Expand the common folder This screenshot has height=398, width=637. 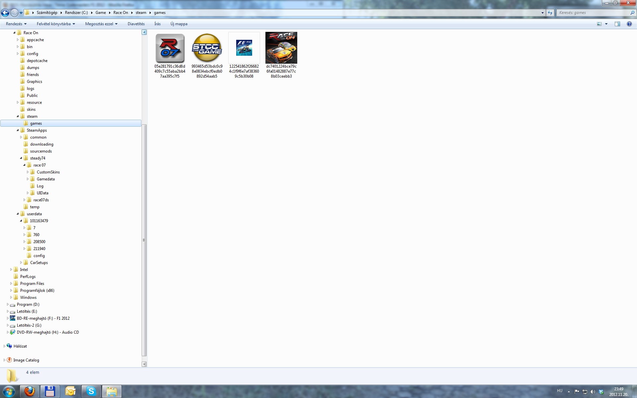pyautogui.click(x=21, y=137)
